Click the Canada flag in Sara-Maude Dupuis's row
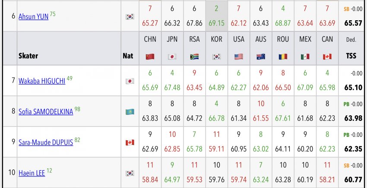 point(130,142)
